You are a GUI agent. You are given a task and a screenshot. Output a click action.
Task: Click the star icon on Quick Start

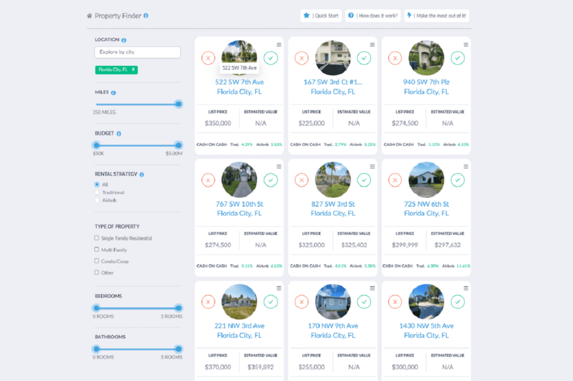pos(306,16)
